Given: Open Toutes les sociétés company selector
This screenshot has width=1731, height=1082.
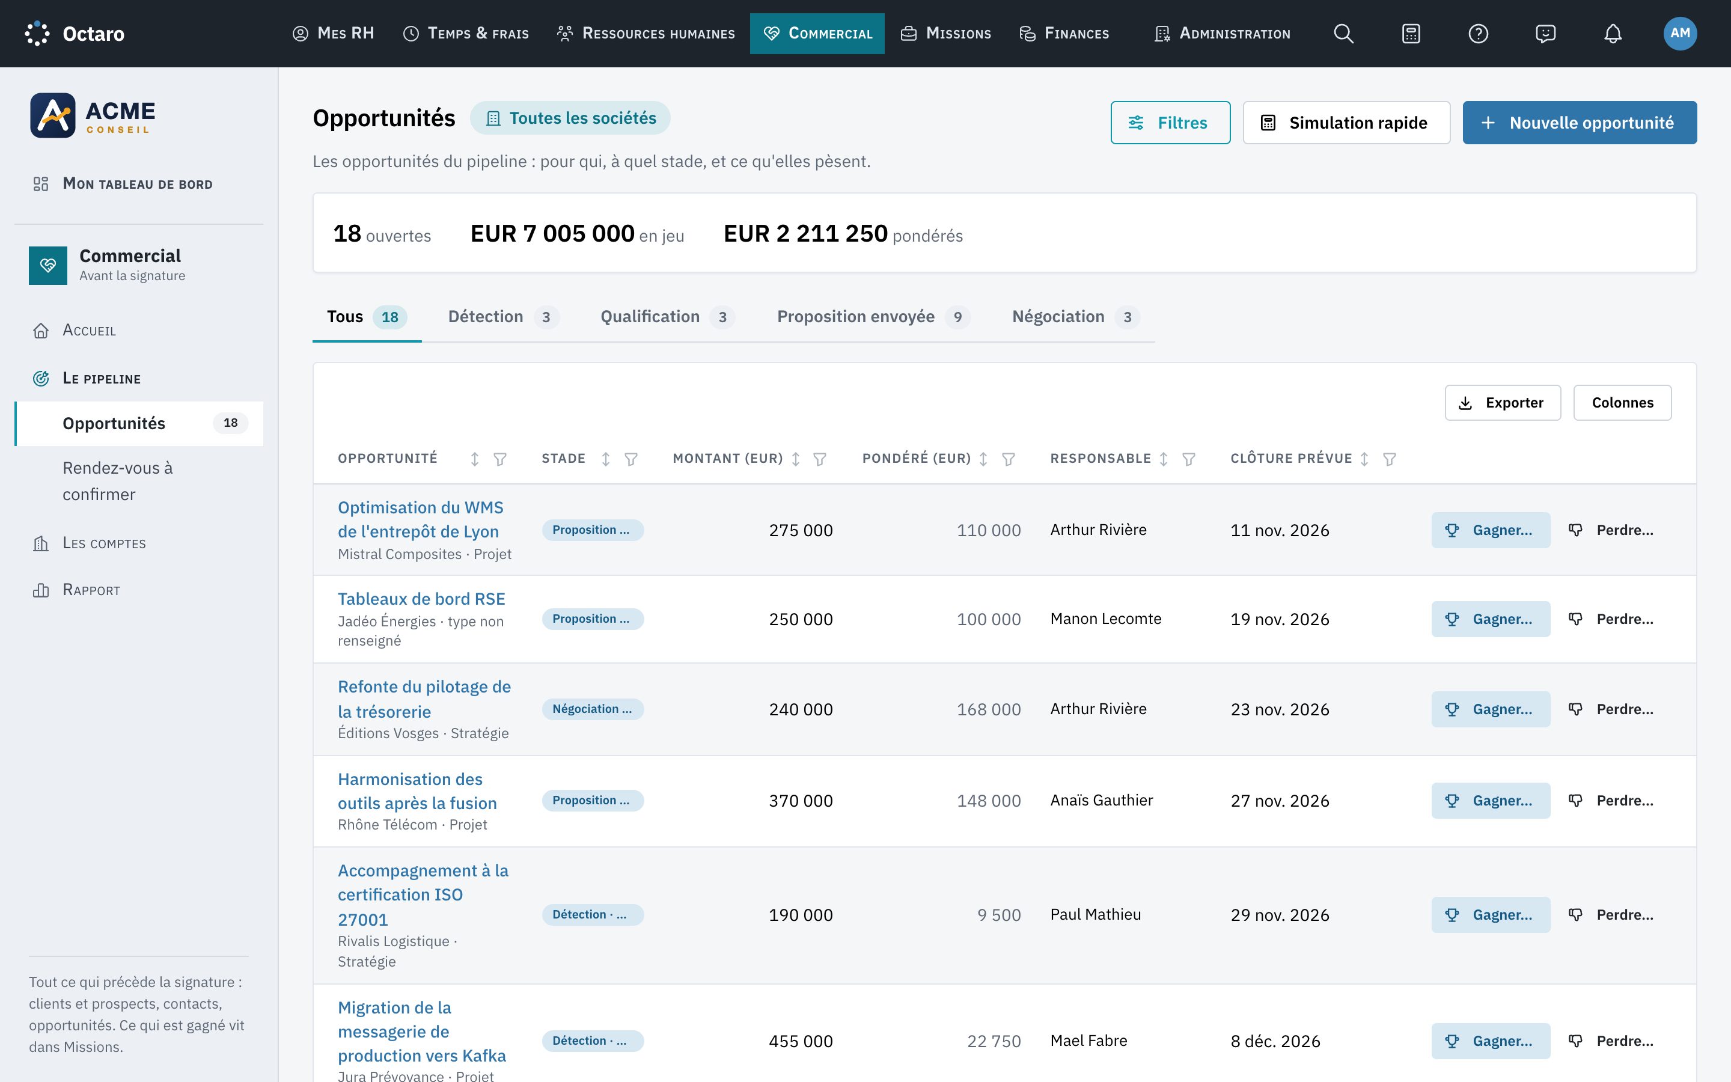Looking at the screenshot, I should [x=570, y=118].
